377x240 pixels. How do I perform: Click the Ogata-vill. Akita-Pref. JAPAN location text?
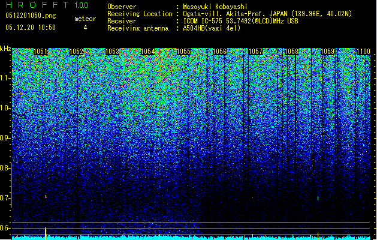point(267,14)
